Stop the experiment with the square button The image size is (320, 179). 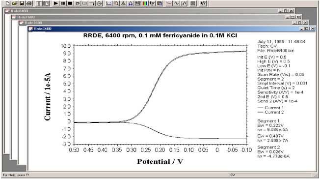(x=70, y=3)
